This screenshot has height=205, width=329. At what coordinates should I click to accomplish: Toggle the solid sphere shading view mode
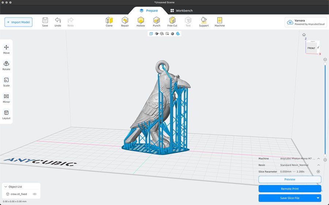click(x=173, y=34)
